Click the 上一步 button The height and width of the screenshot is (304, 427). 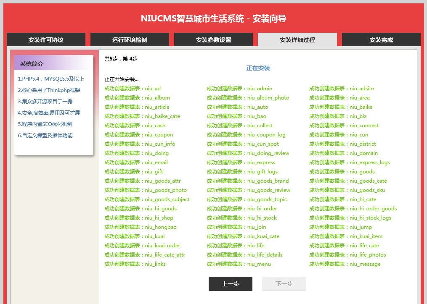click(x=231, y=284)
